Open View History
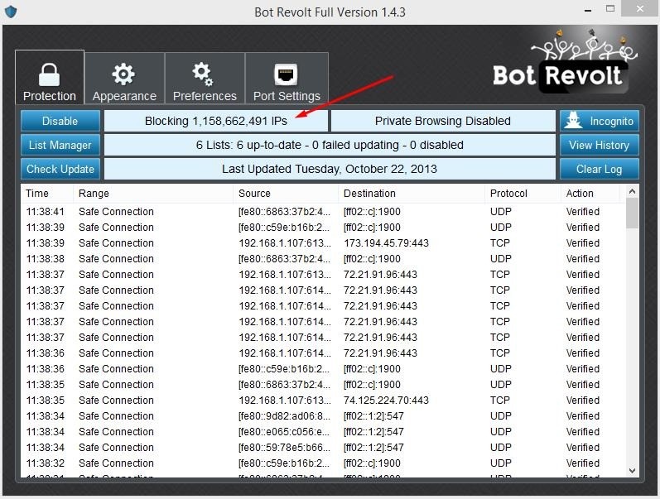 tap(600, 145)
